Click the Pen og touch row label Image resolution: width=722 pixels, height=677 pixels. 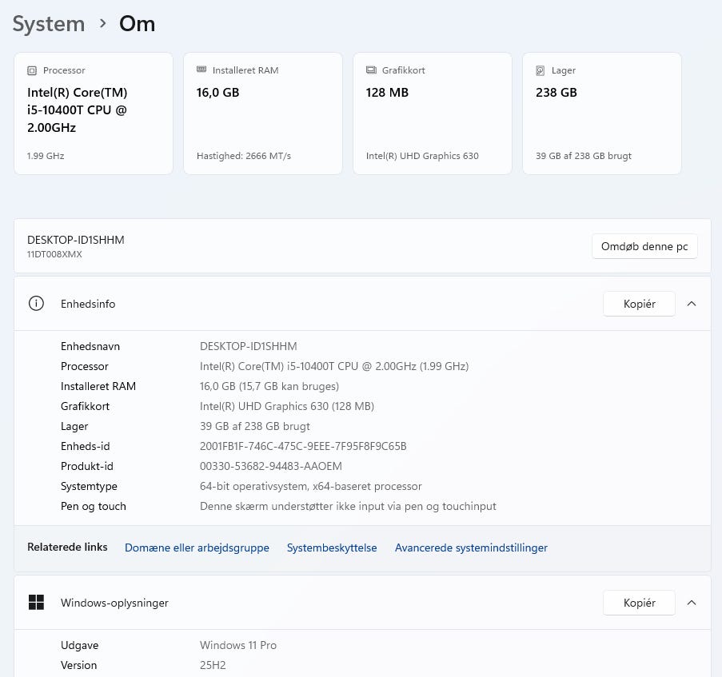(x=94, y=506)
